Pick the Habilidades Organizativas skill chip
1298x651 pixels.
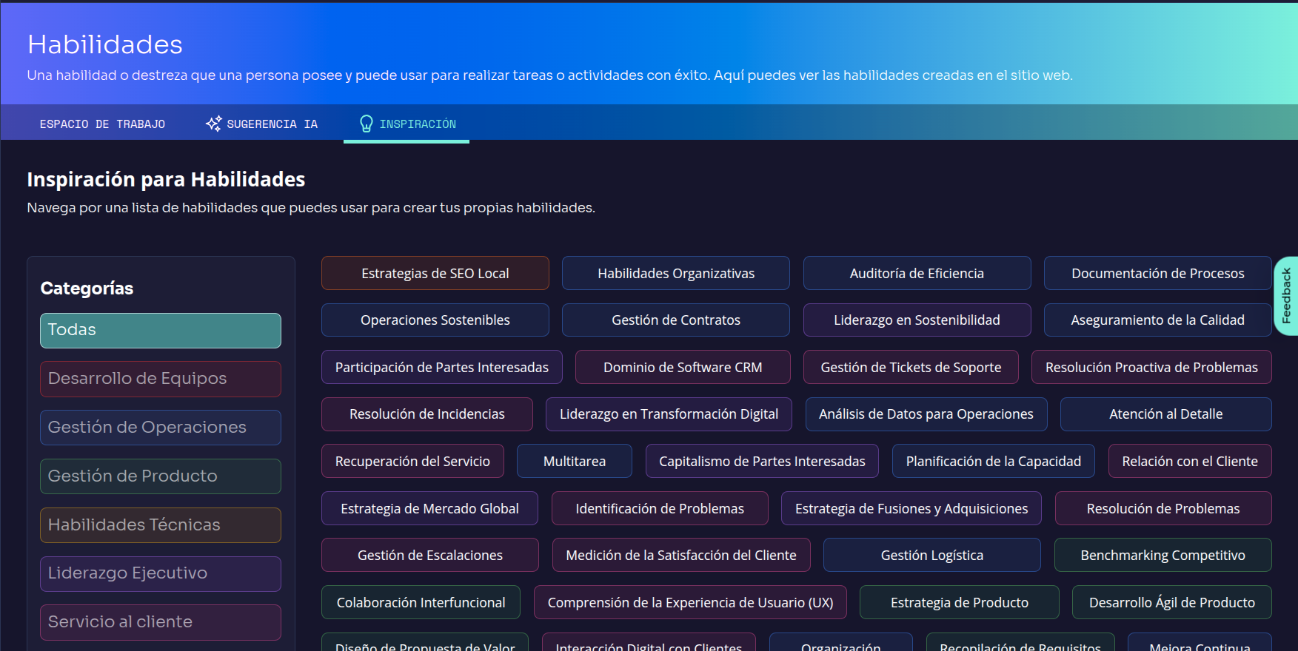tap(675, 274)
